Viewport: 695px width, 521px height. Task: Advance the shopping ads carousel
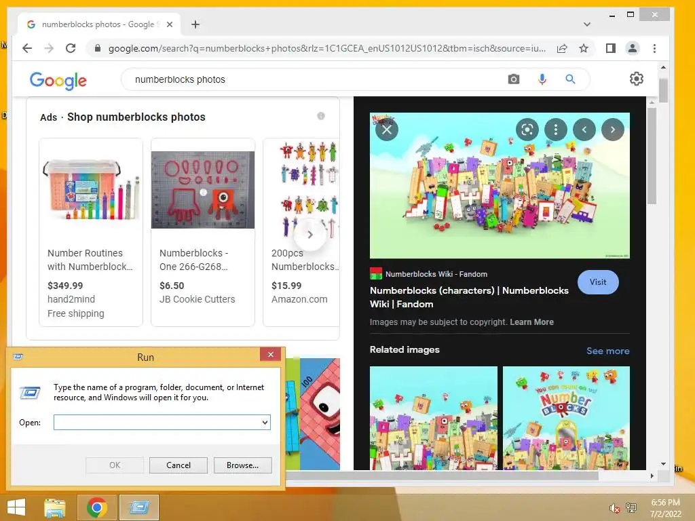[x=310, y=234]
